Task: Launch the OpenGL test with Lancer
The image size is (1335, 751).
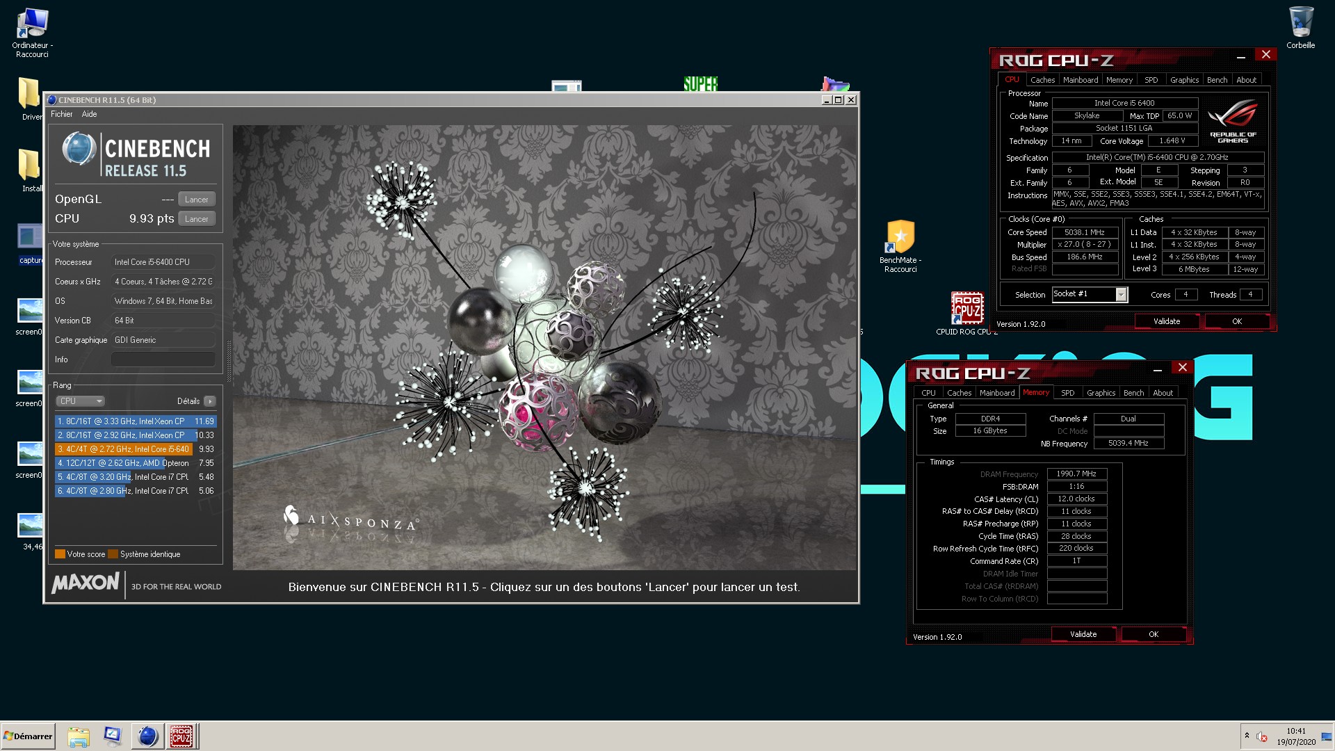Action: [x=197, y=200]
